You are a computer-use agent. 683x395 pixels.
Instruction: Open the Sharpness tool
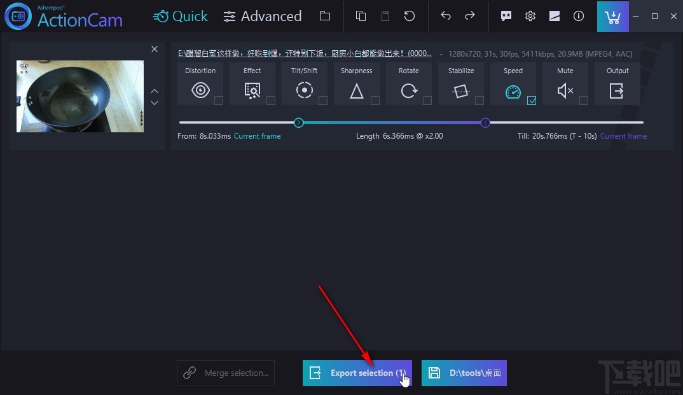click(357, 83)
